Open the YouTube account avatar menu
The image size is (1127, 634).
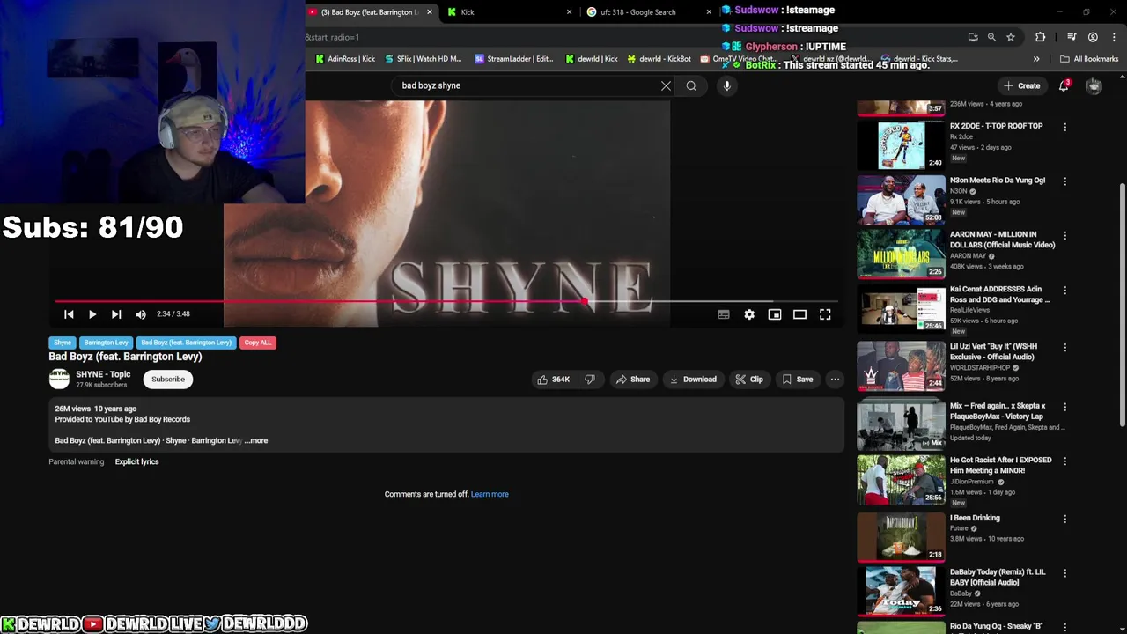pos(1094,85)
